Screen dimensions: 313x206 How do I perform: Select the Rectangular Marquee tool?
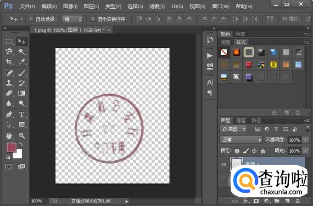(9, 41)
